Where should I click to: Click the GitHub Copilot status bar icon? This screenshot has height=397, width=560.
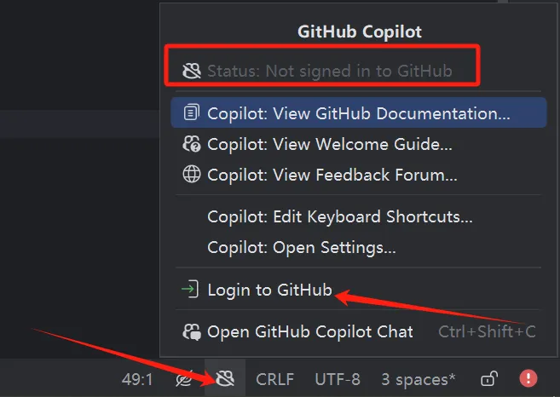point(226,378)
